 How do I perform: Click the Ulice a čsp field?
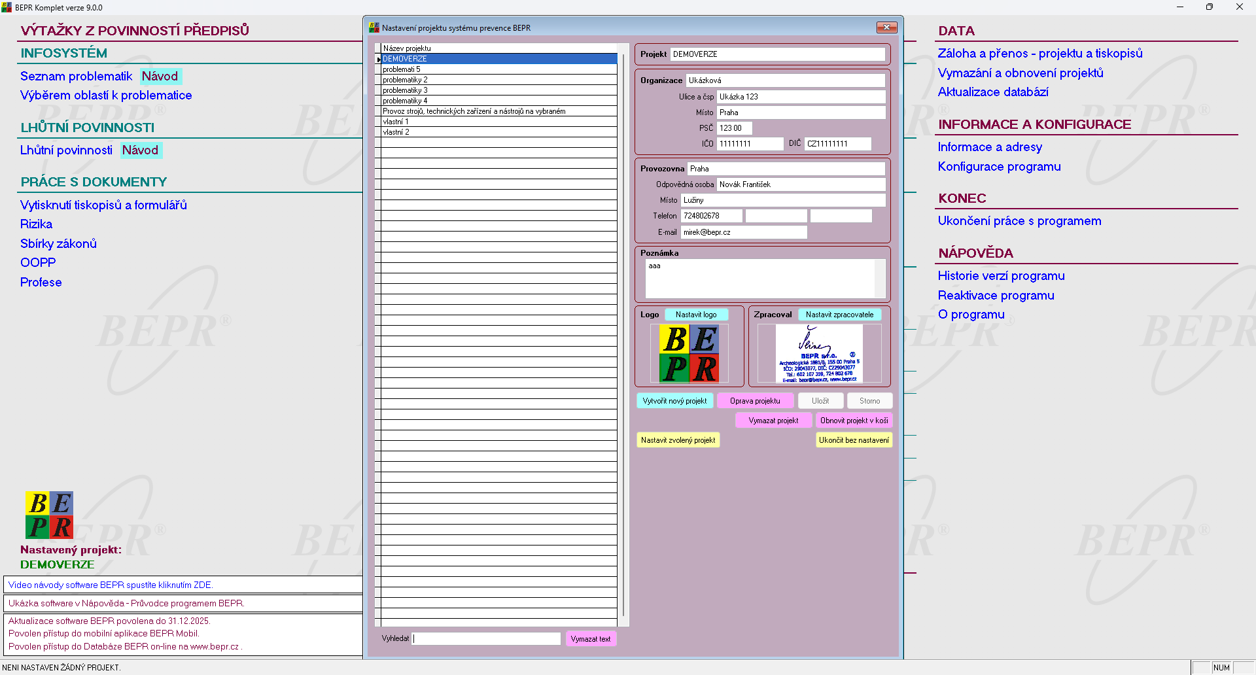801,97
